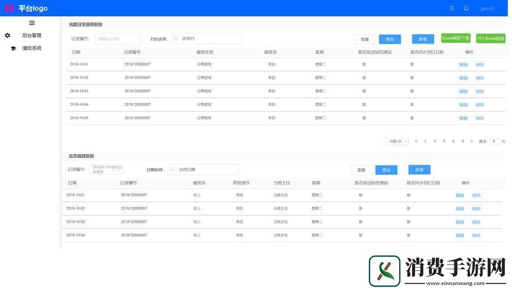Viewport: 512px width, 290px height.
Task: Click 编辑 link for the first 2019-10-01 row
Action: pos(463,64)
